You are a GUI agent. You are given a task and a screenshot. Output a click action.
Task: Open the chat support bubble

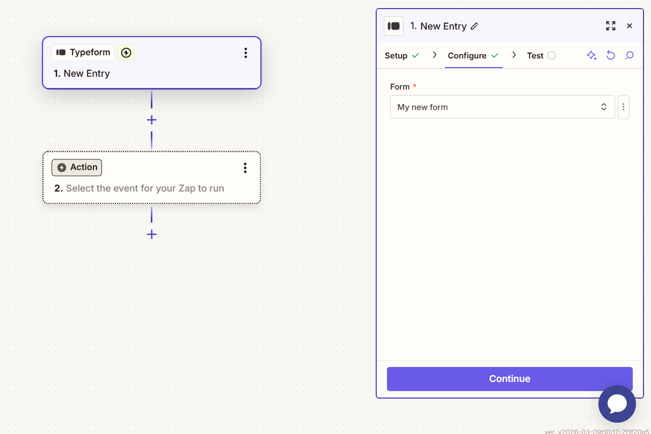point(617,404)
